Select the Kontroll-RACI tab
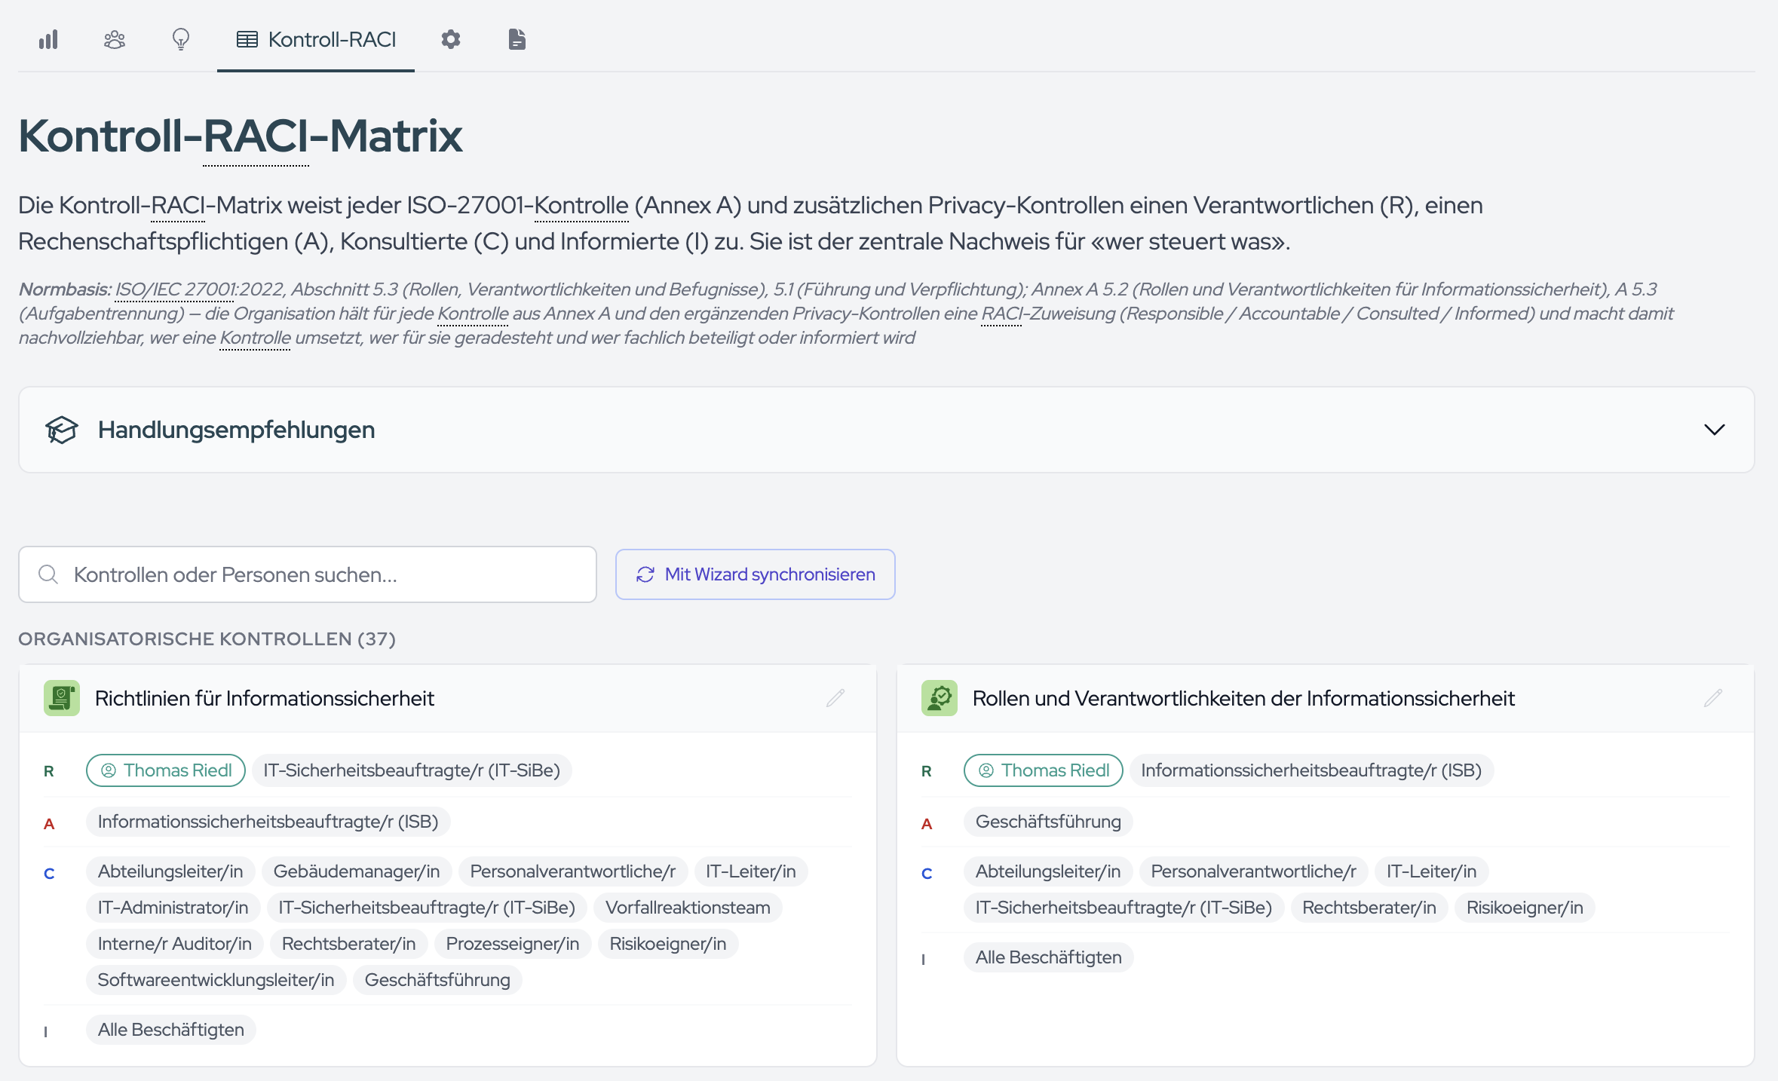The width and height of the screenshot is (1778, 1081). pos(316,39)
